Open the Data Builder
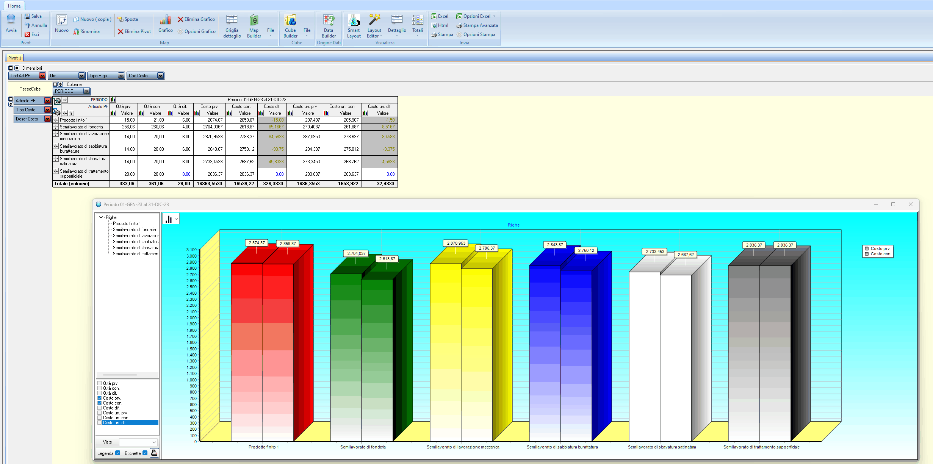The height and width of the screenshot is (464, 933). pyautogui.click(x=329, y=26)
